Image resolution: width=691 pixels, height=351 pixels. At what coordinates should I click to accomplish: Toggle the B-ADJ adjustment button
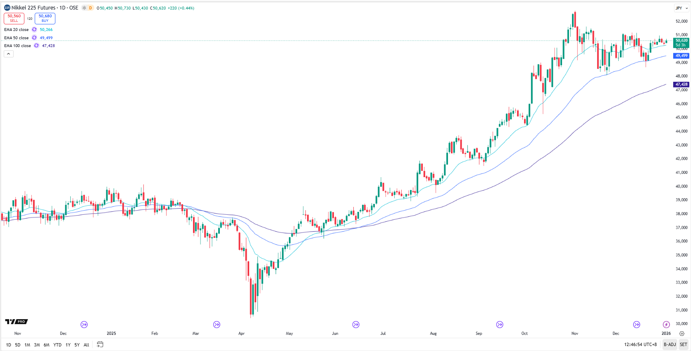click(x=670, y=344)
